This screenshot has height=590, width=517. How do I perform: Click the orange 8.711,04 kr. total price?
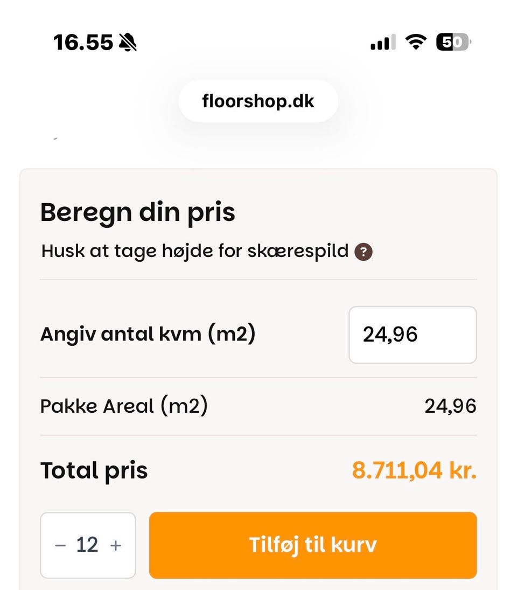point(414,470)
